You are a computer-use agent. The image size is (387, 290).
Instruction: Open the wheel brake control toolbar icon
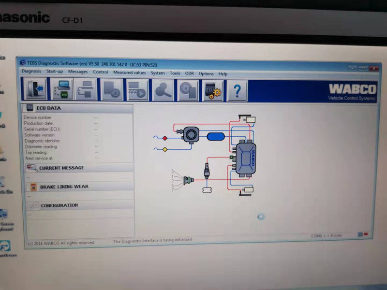pos(112,89)
